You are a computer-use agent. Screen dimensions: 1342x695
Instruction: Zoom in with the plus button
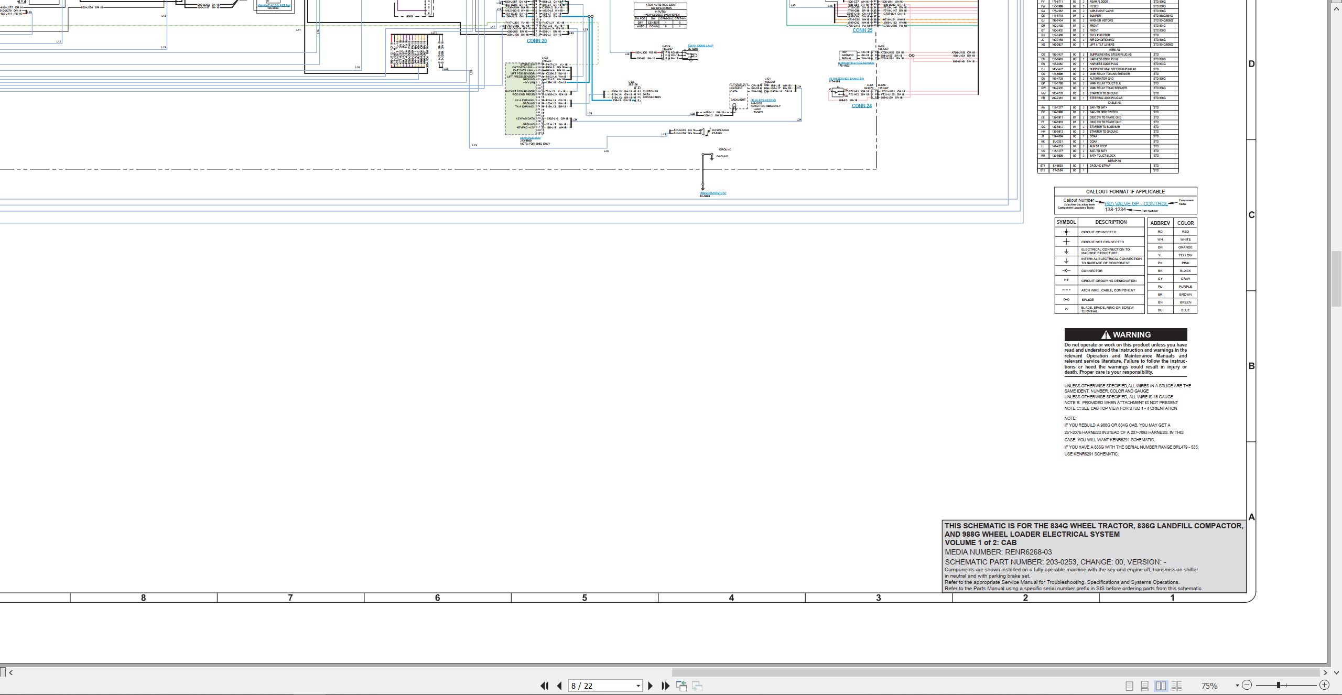coord(1324,685)
